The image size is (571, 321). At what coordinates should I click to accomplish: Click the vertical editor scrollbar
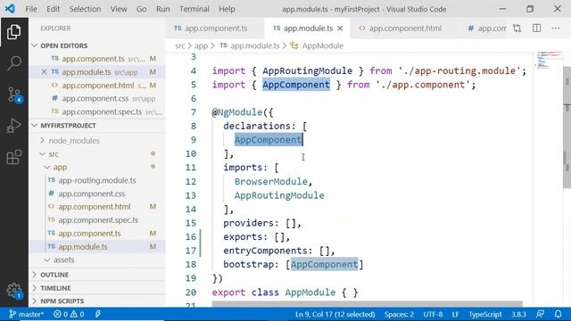point(567,128)
